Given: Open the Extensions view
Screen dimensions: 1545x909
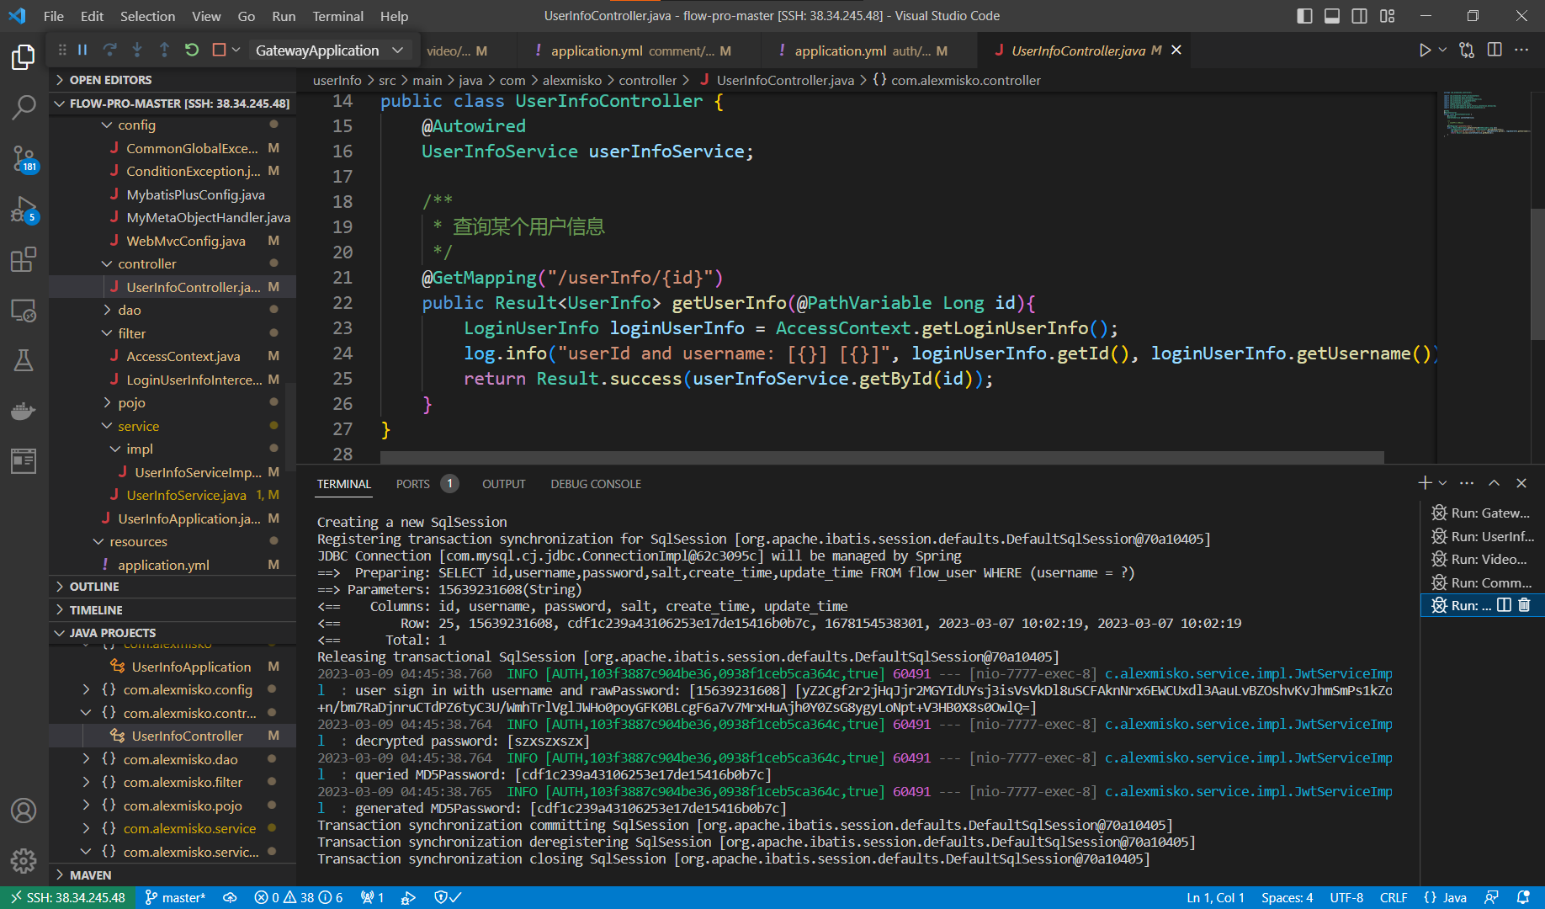Looking at the screenshot, I should pyautogui.click(x=24, y=259).
